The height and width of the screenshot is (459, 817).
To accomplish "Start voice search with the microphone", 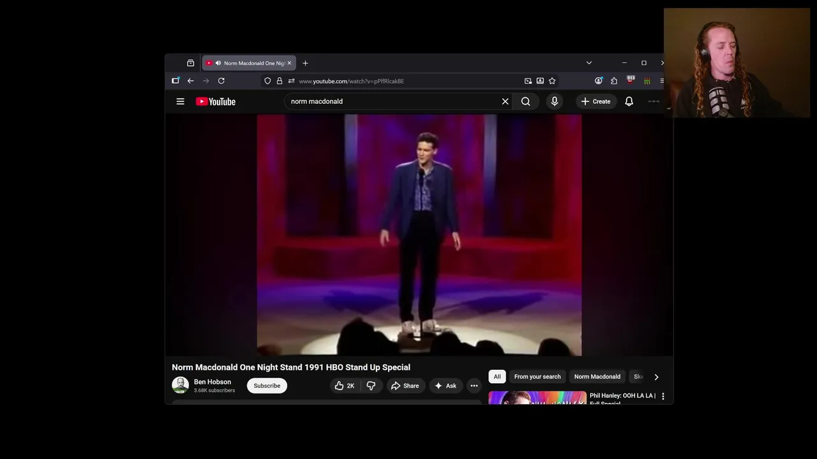I will pyautogui.click(x=554, y=101).
